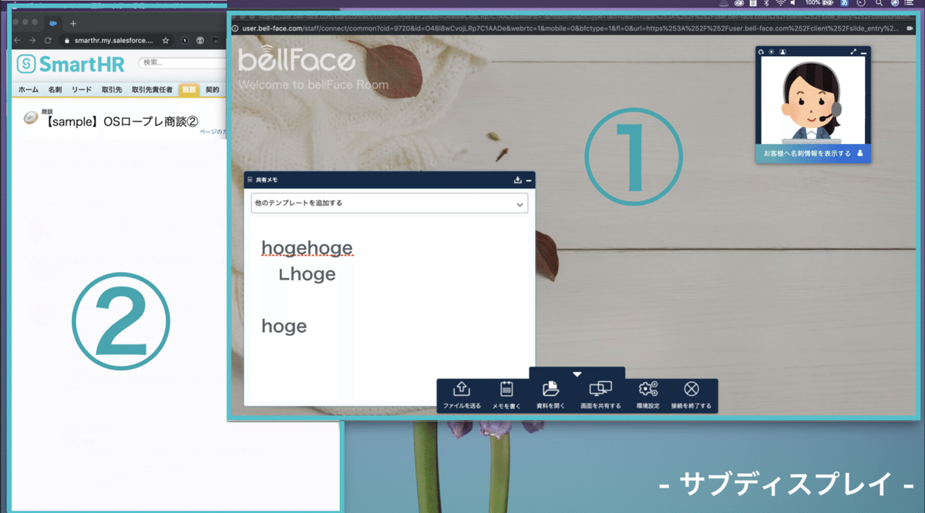Open 環境設定 with the gears icon
The width and height of the screenshot is (925, 513).
point(647,389)
